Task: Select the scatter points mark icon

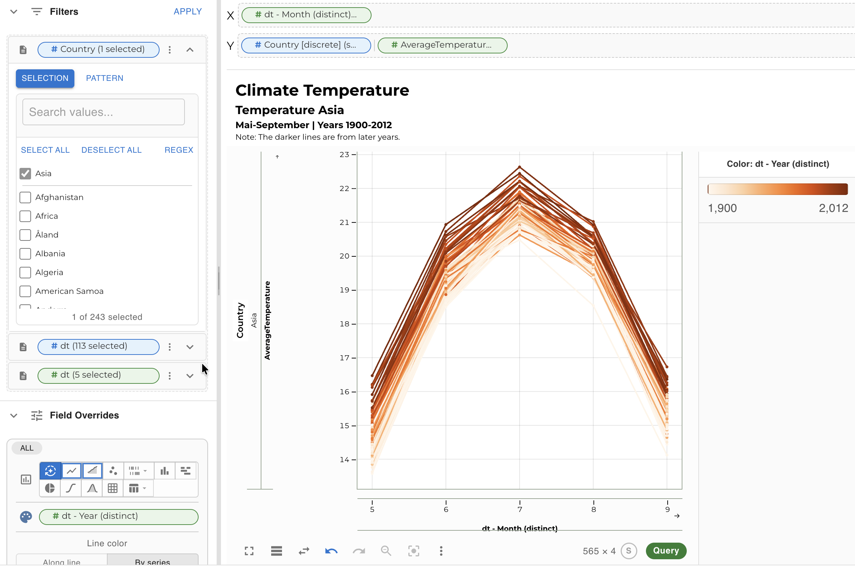Action: click(x=113, y=471)
